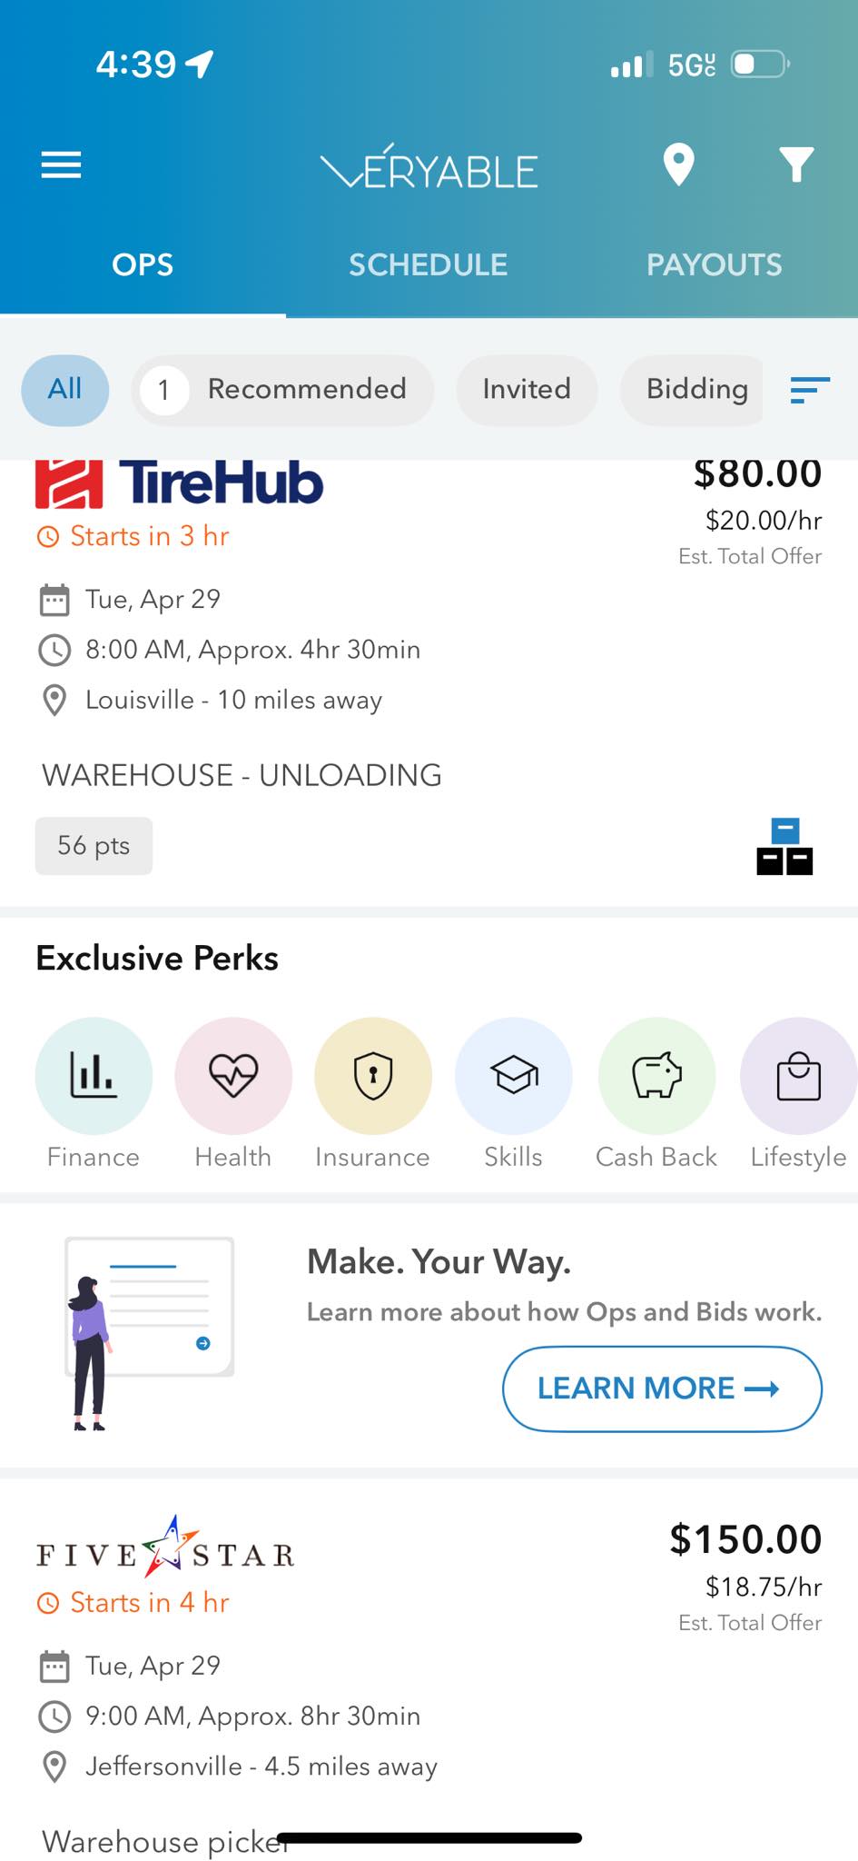Tap the LEARN MORE button
Viewport: 858px width, 1861px height.
(x=662, y=1388)
